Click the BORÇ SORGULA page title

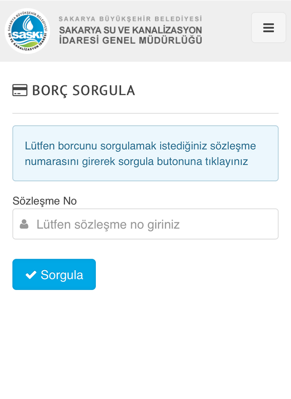pyautogui.click(x=83, y=90)
